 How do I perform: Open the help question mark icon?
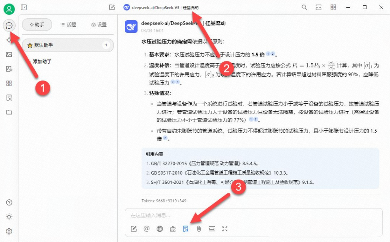[9, 202]
